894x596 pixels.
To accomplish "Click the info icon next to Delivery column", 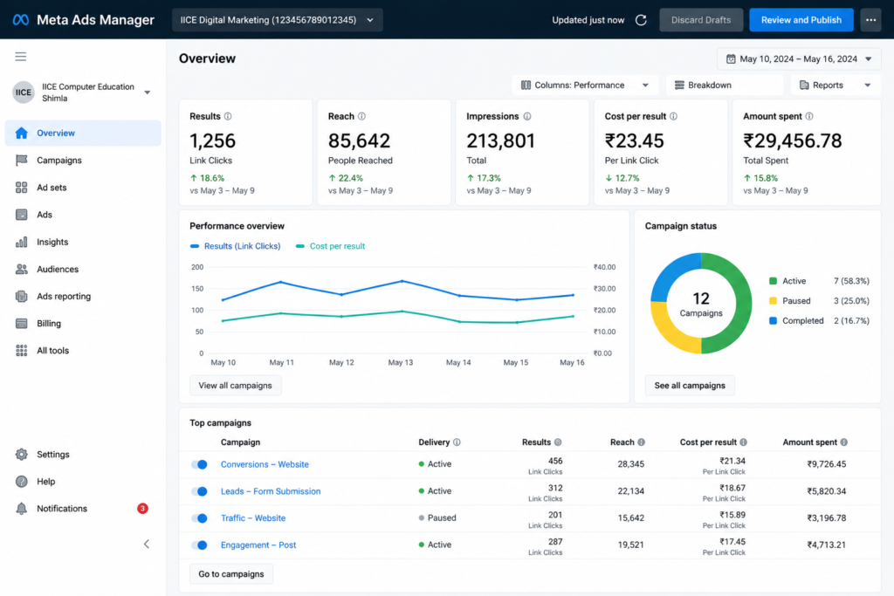I will tap(457, 442).
